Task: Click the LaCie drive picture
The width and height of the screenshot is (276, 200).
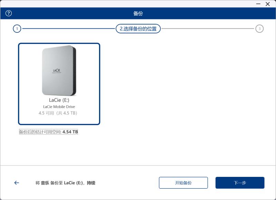Action: [x=59, y=70]
